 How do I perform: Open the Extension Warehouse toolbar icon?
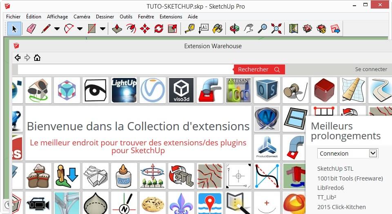point(321,29)
